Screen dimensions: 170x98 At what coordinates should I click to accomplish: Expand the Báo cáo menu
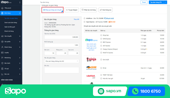point(20,74)
